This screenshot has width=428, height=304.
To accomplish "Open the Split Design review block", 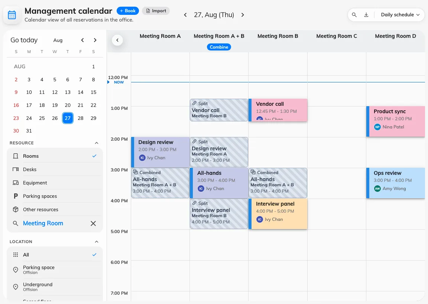I will tap(219, 152).
